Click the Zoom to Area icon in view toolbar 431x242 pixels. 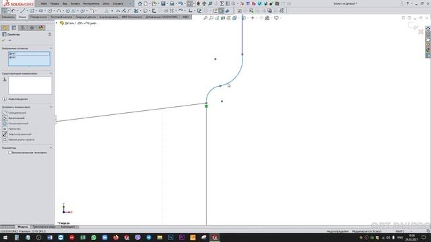211,18
